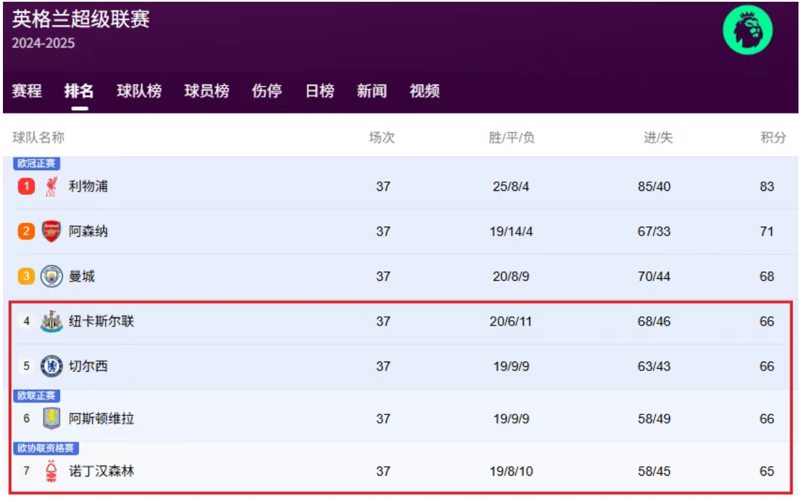This screenshot has width=802, height=502.
Task: Click Aston Villa's goals 58/49
Action: tap(654, 419)
